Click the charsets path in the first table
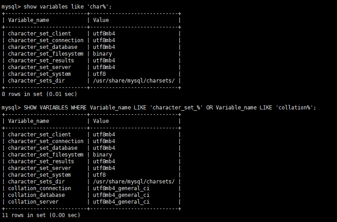The image size is (337, 222). (x=134, y=81)
